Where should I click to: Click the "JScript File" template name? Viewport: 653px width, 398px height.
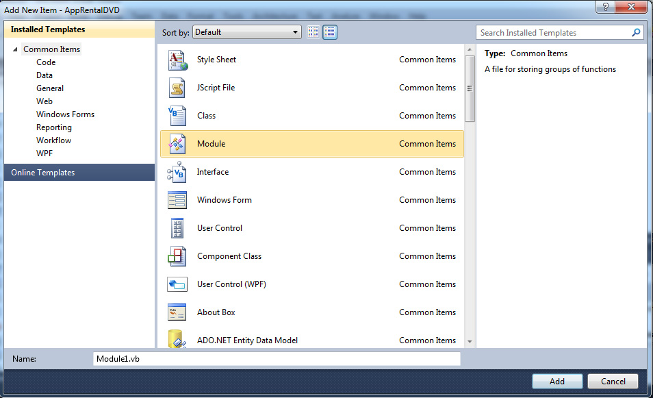216,88
